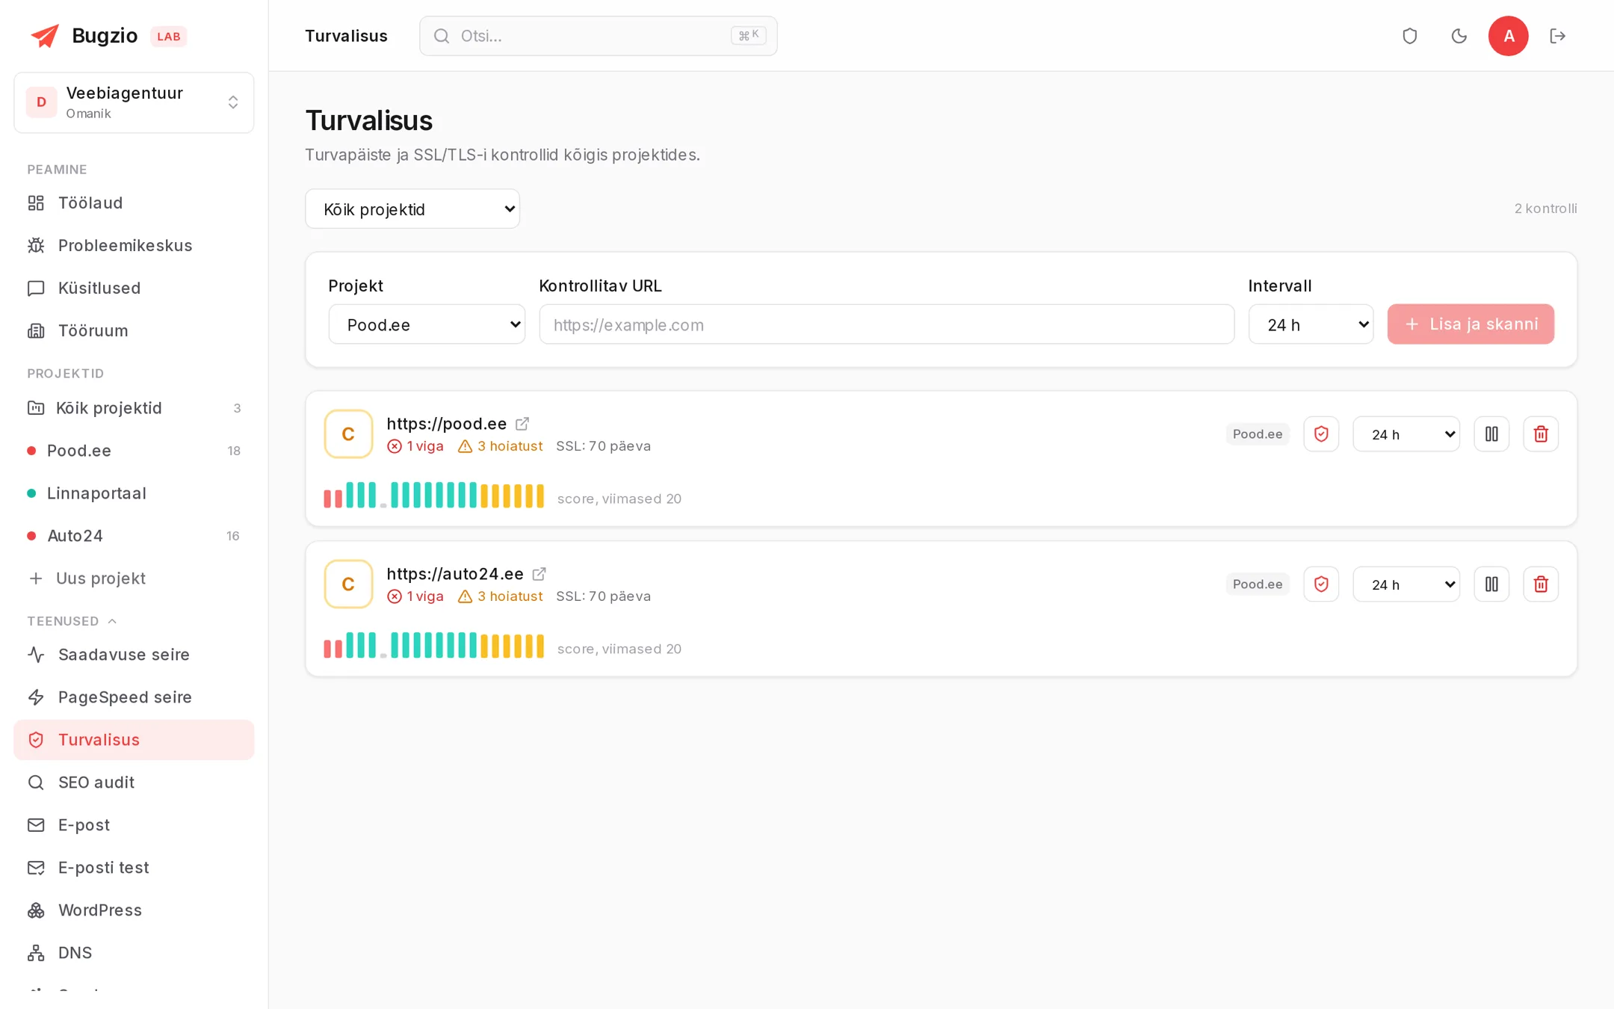The image size is (1614, 1009).
Task: Open Linnaportaal project
Action: [x=134, y=493]
